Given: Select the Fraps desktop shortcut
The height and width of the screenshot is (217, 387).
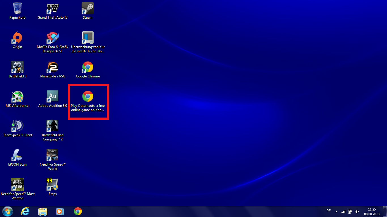Looking at the screenshot, I should [52, 187].
